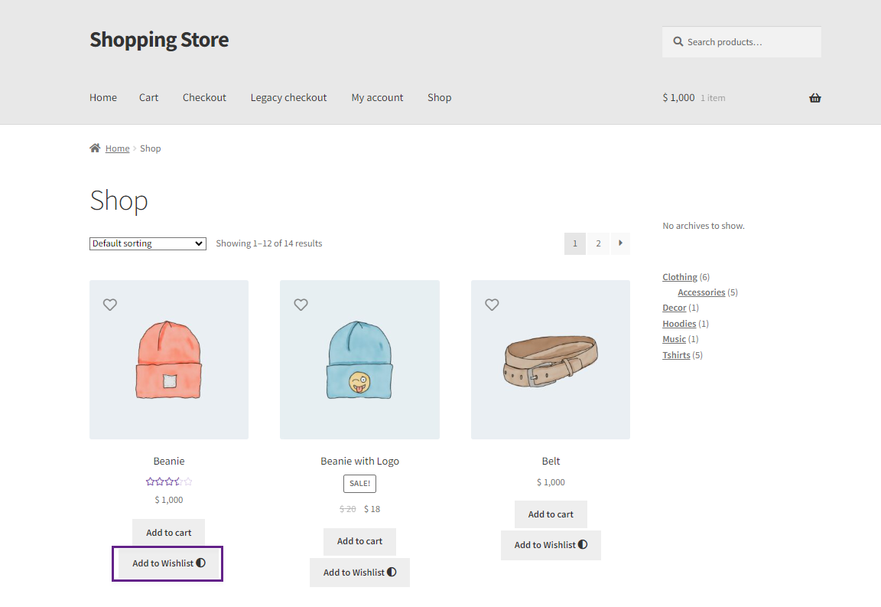This screenshot has width=881, height=607.
Task: Go to page 2 of results
Action: pos(598,243)
